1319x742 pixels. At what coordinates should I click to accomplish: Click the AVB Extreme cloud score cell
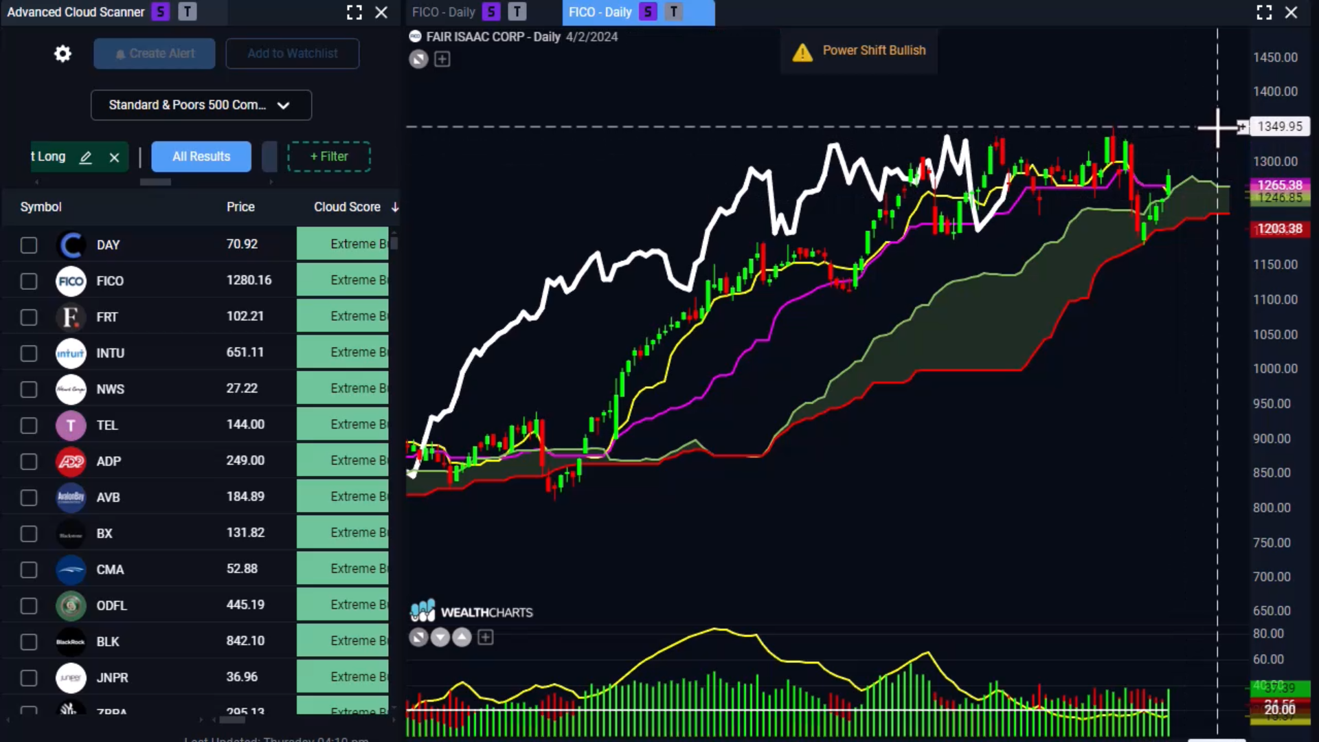343,497
